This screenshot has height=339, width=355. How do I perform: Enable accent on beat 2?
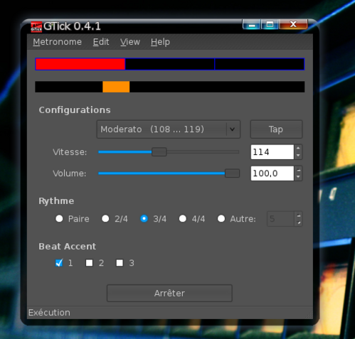89,263
